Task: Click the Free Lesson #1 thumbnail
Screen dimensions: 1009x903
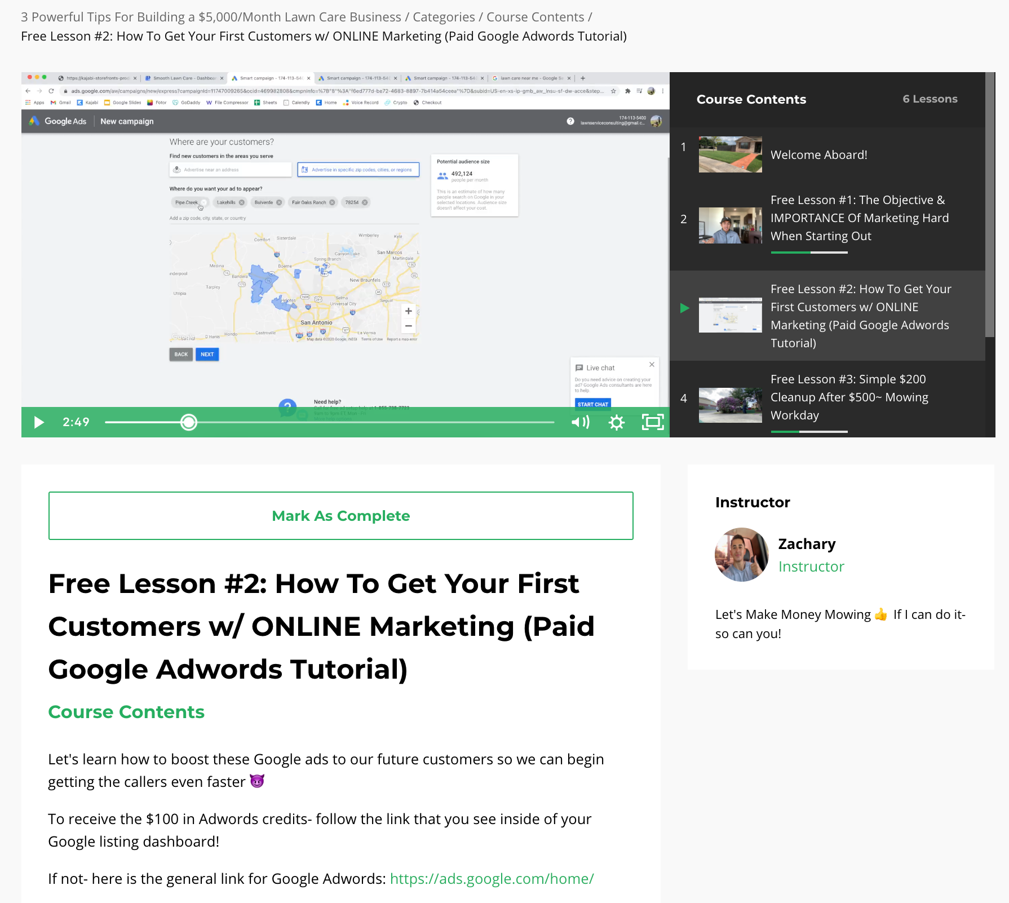Action: coord(731,225)
